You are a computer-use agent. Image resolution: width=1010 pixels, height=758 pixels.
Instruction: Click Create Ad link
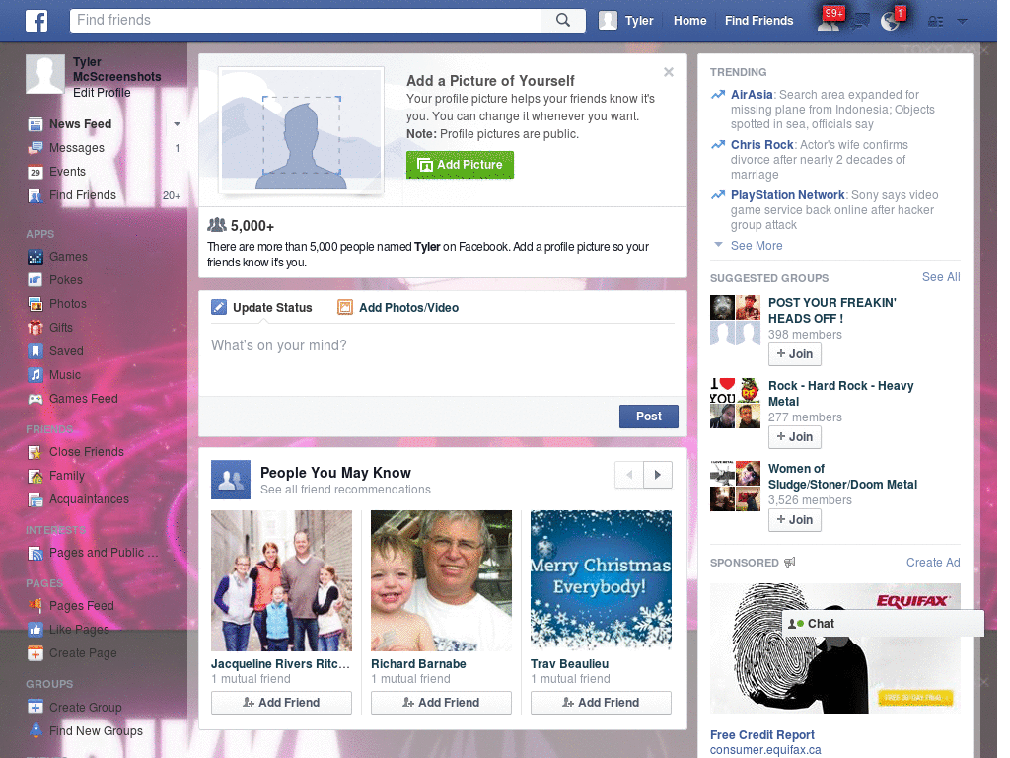[x=933, y=562]
